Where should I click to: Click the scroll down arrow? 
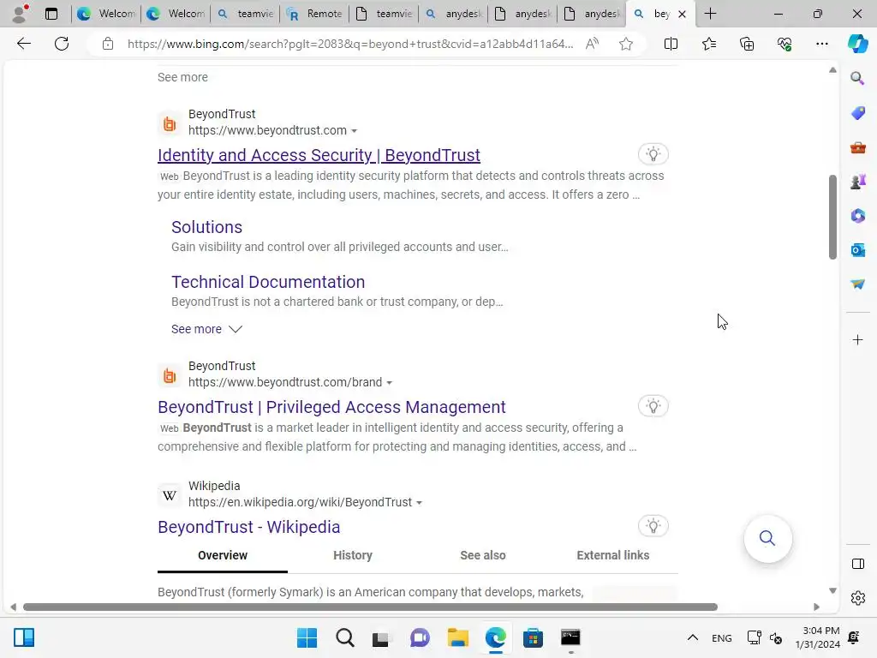click(832, 591)
